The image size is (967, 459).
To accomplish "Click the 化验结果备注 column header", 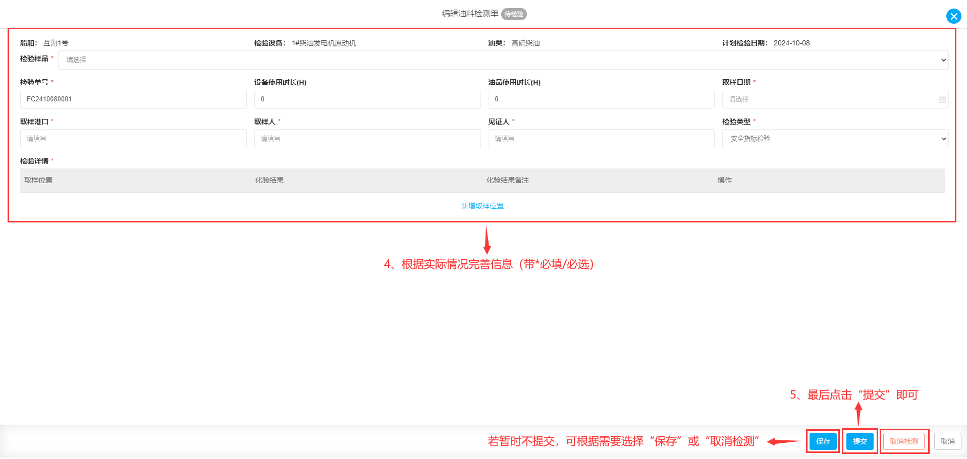I will pos(508,180).
